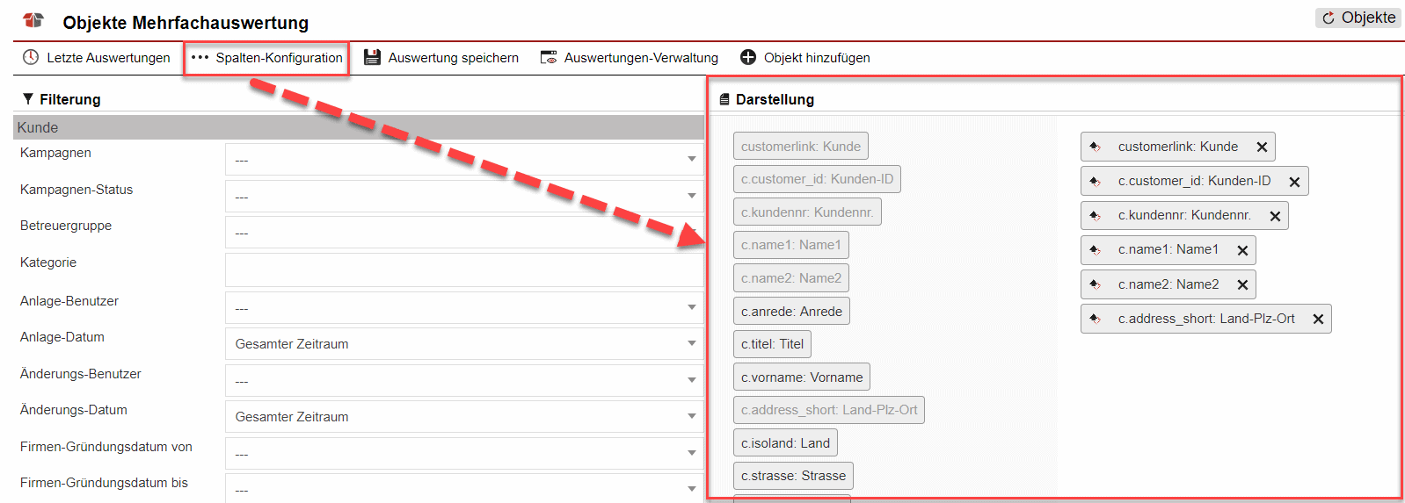Open the Kampagnen dropdown

[463, 160]
